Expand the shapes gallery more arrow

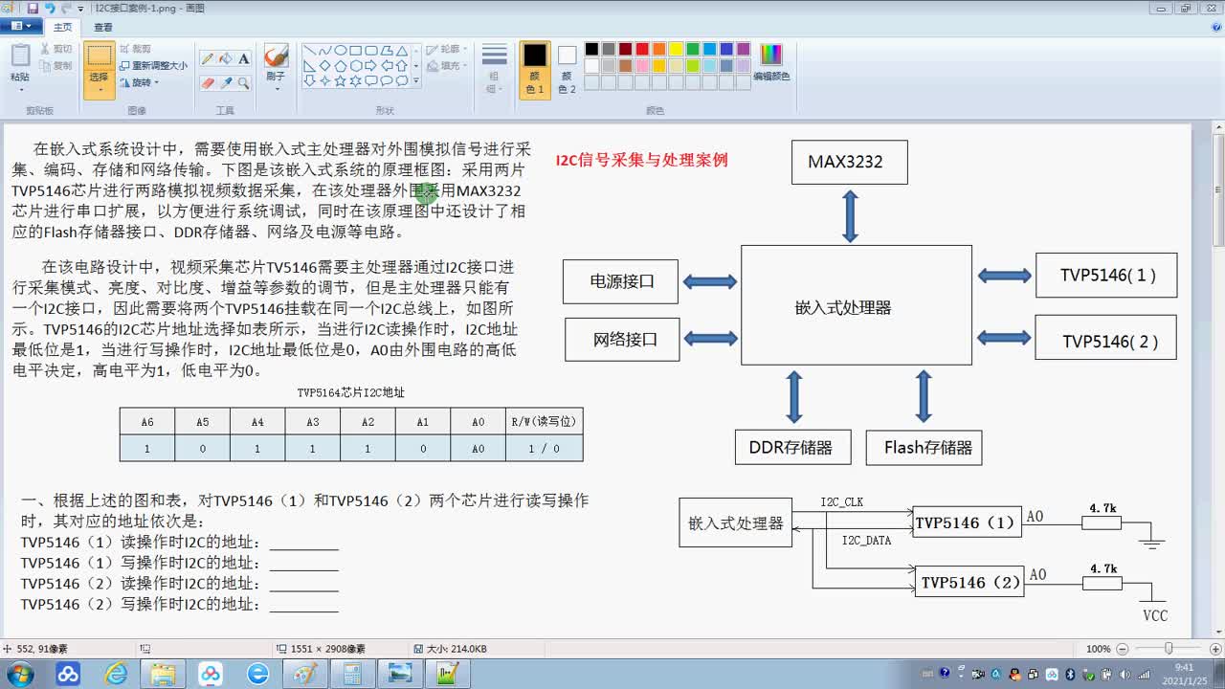click(x=415, y=81)
